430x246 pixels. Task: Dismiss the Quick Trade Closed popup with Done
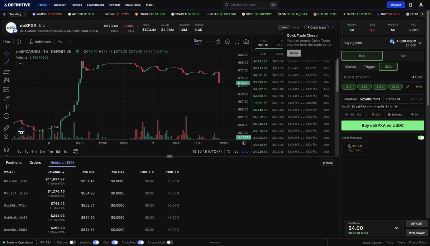pyautogui.click(x=294, y=53)
